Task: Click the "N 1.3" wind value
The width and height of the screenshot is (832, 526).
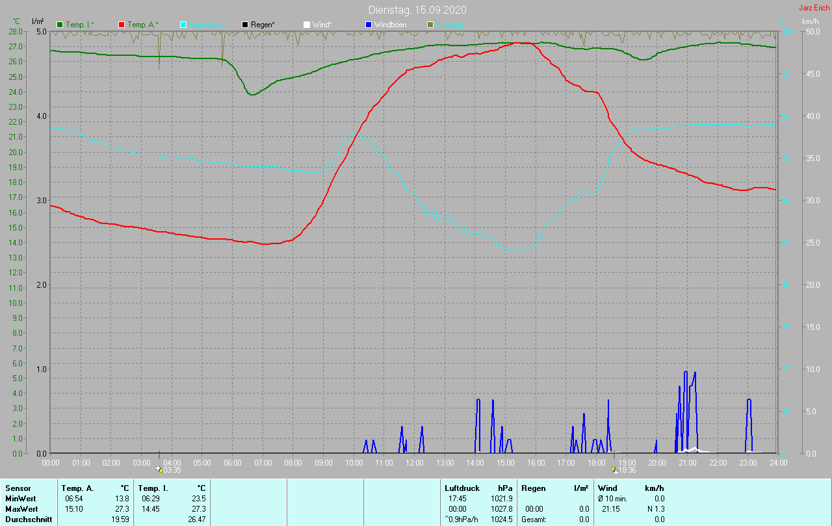Action: pyautogui.click(x=656, y=509)
